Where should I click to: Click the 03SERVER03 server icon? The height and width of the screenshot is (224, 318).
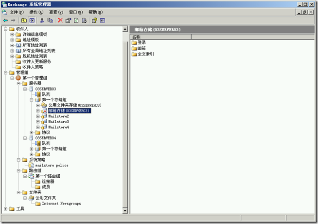31,89
